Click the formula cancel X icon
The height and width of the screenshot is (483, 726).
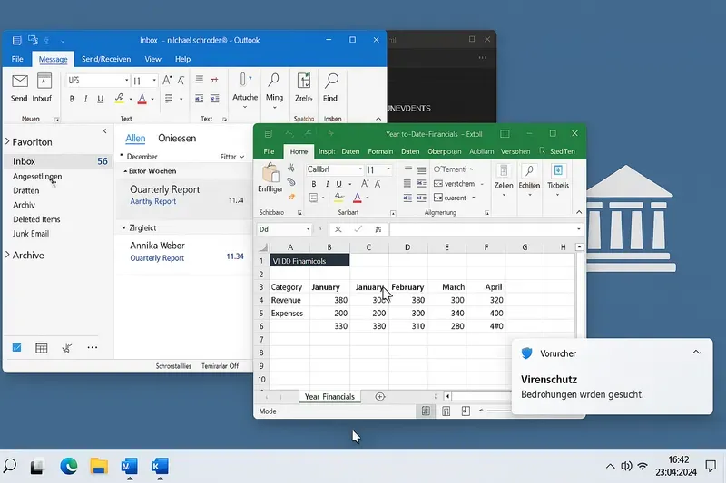[x=338, y=229]
